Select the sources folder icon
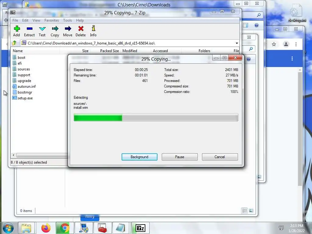Viewport: 312px width, 234px height. pos(14,69)
